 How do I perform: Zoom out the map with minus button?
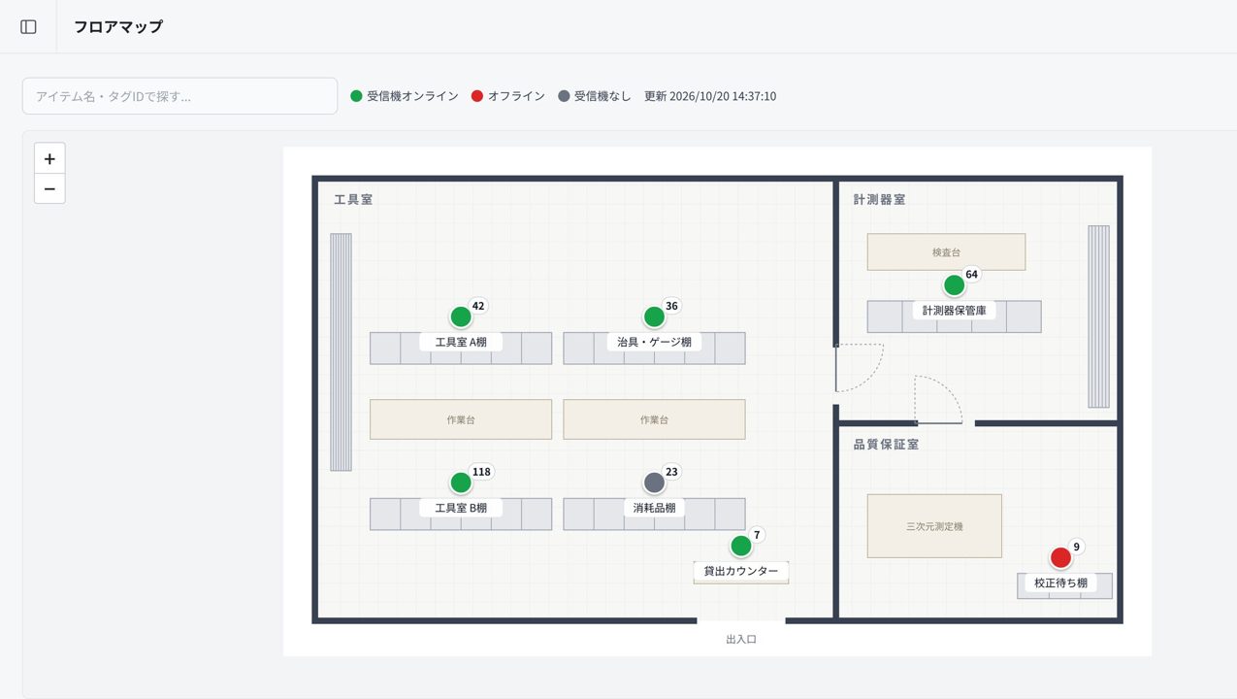49,188
